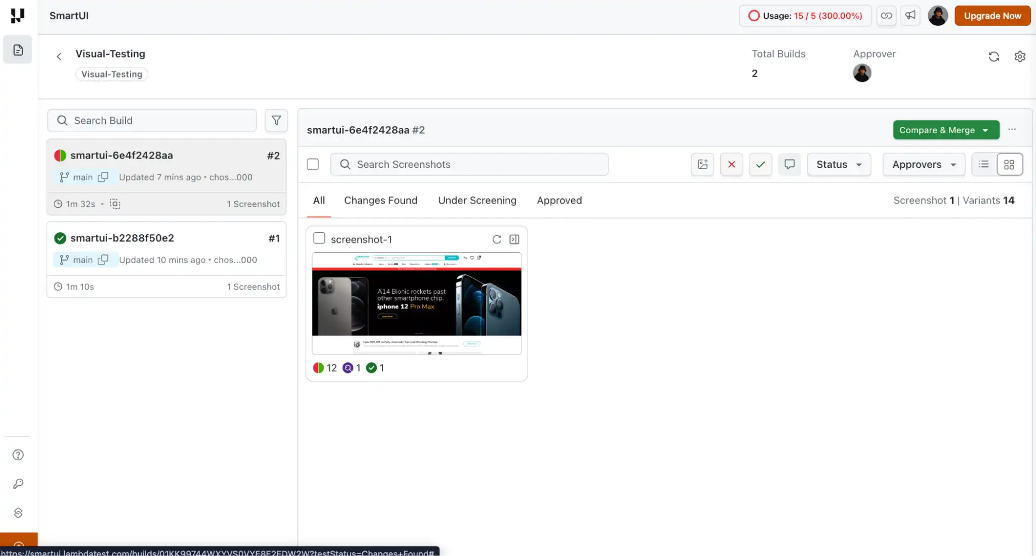1036x556 pixels.
Task: Switch to list view layout
Action: coord(983,164)
